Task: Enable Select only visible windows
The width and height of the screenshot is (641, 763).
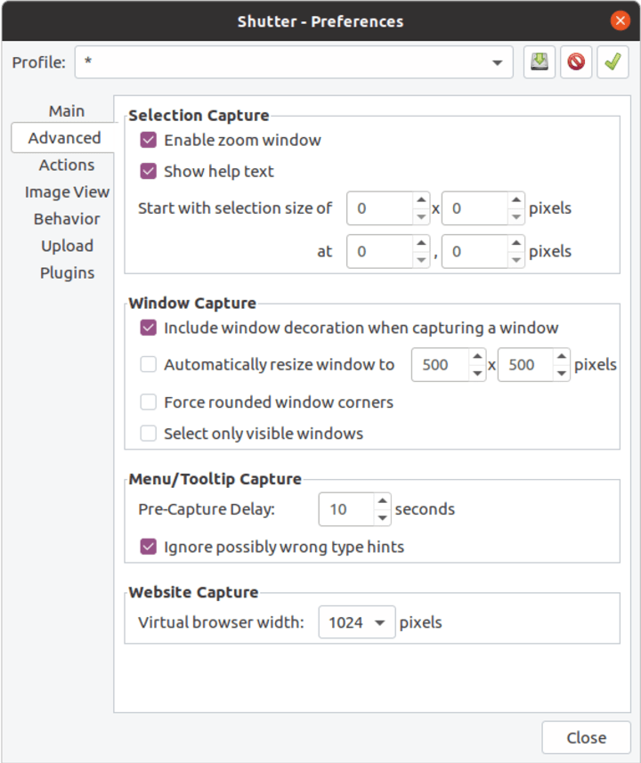Action: click(x=149, y=434)
